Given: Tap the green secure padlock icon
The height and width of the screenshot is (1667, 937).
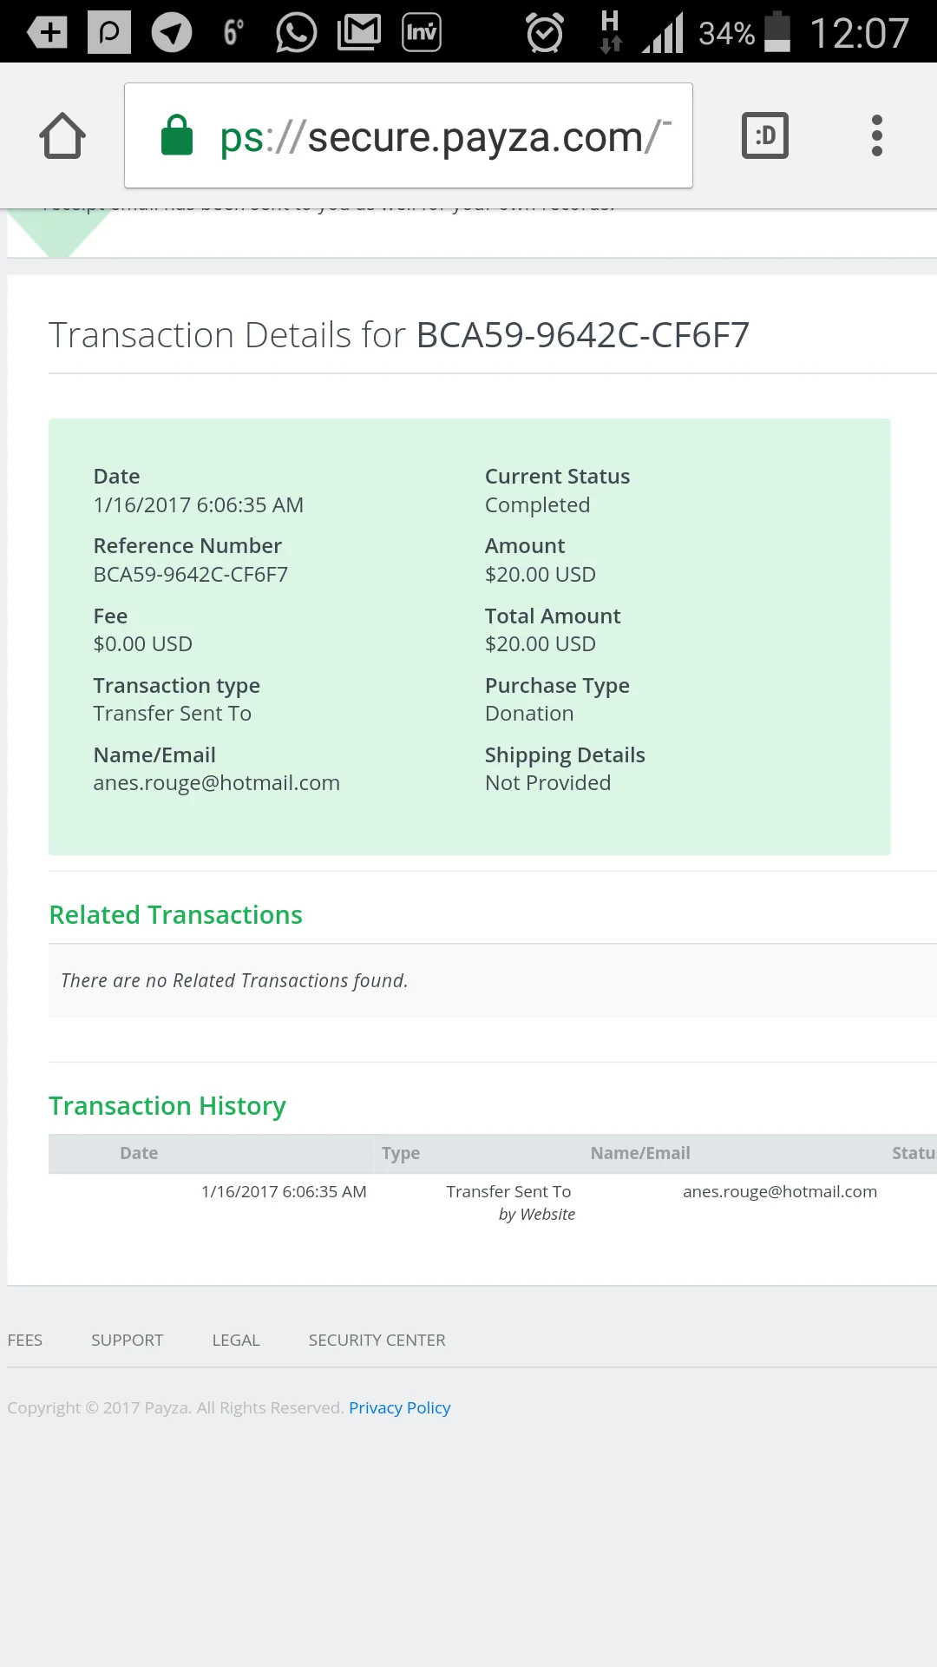Looking at the screenshot, I should [177, 136].
